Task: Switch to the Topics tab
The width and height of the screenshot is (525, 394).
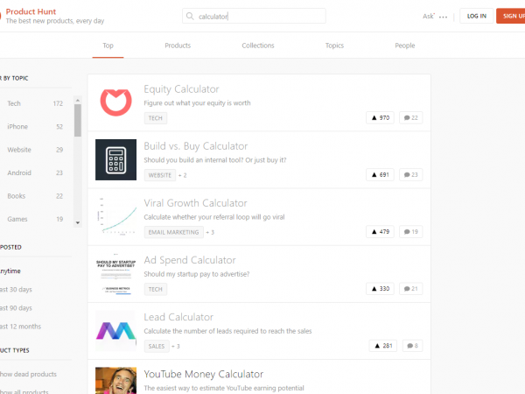Action: pos(334,46)
